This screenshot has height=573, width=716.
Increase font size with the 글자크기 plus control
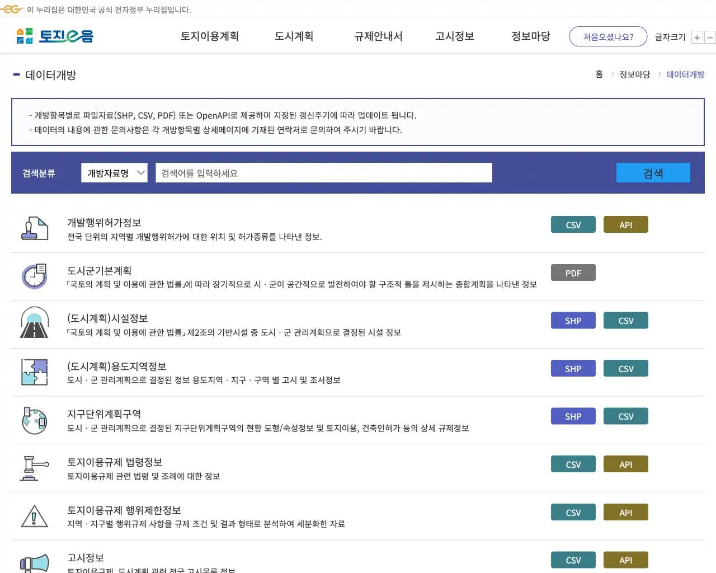click(x=697, y=37)
